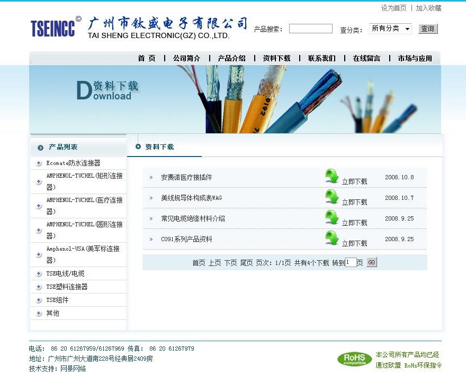Select TSE组件 in product list

click(x=57, y=300)
